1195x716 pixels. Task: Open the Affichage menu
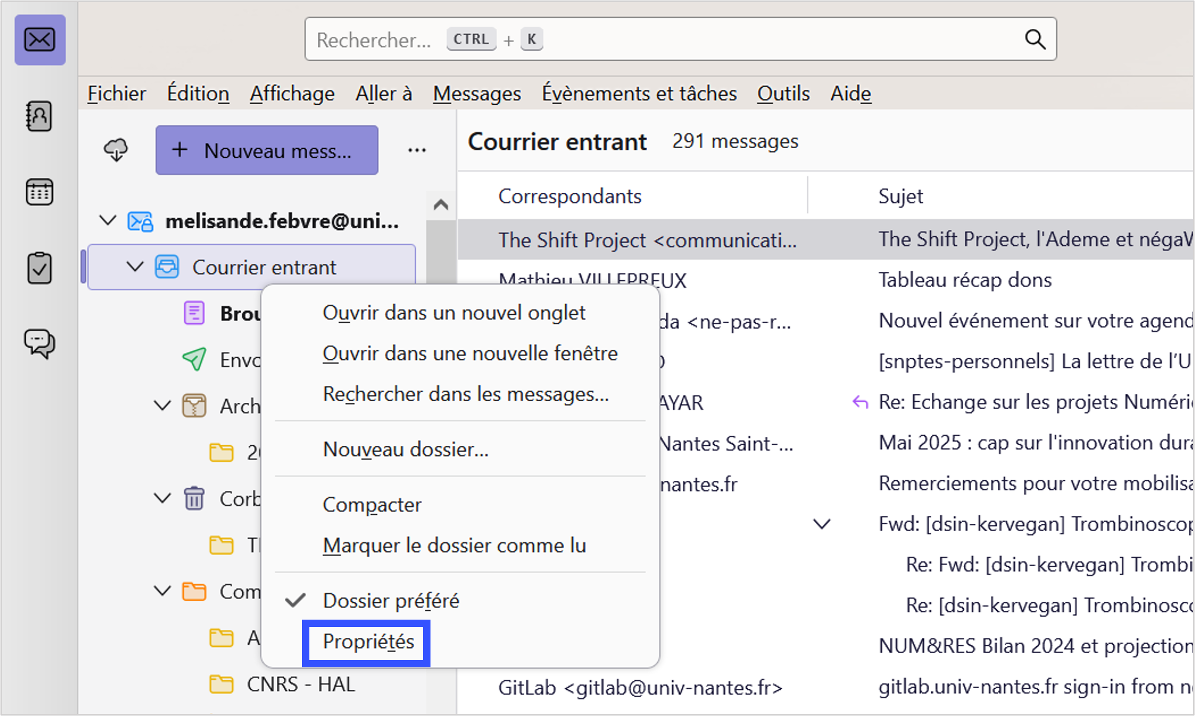(x=292, y=94)
